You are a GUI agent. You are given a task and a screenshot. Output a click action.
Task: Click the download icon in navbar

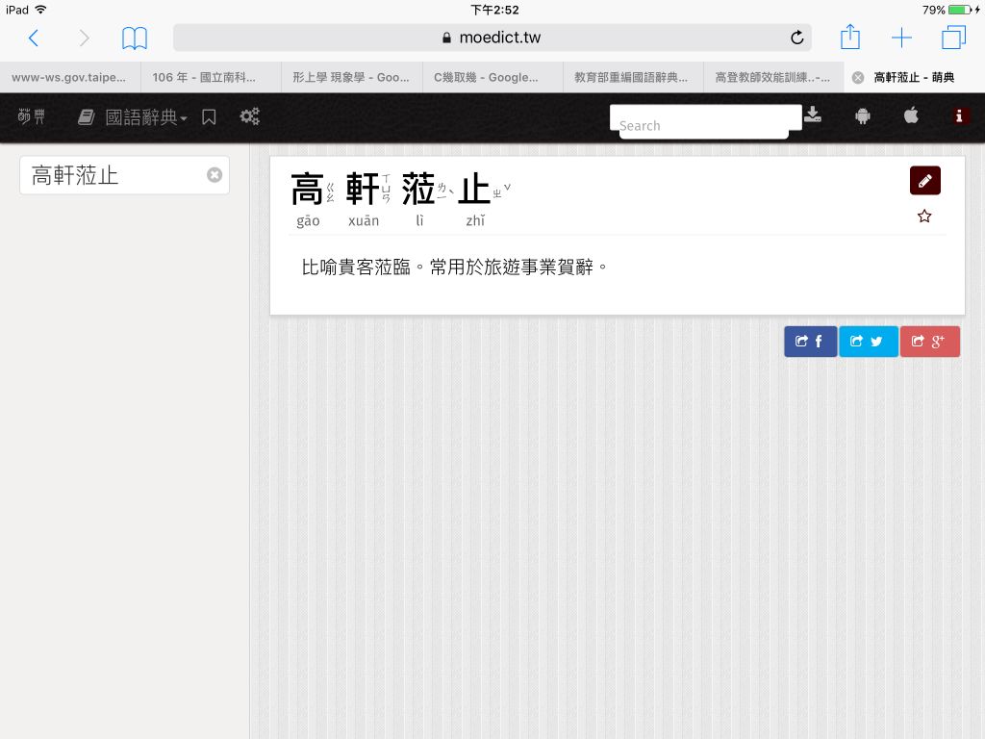click(x=813, y=115)
